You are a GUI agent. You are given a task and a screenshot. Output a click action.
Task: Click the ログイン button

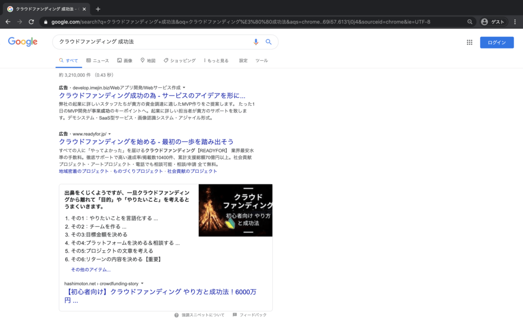[x=496, y=42]
